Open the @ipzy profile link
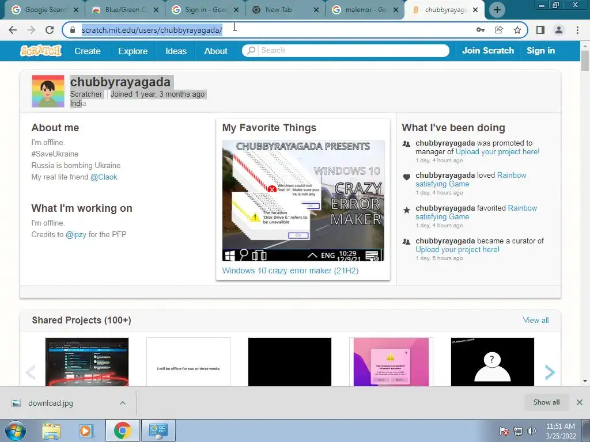The image size is (590, 442). point(76,235)
